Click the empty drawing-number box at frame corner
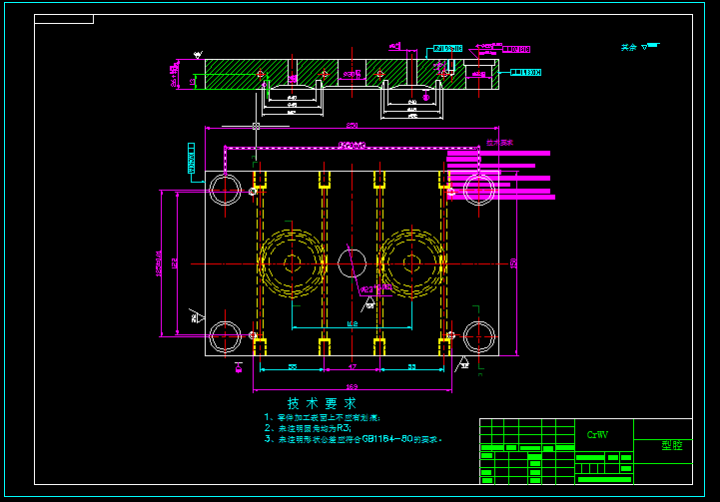Image resolution: width=720 pixels, height=502 pixels. 64,19
